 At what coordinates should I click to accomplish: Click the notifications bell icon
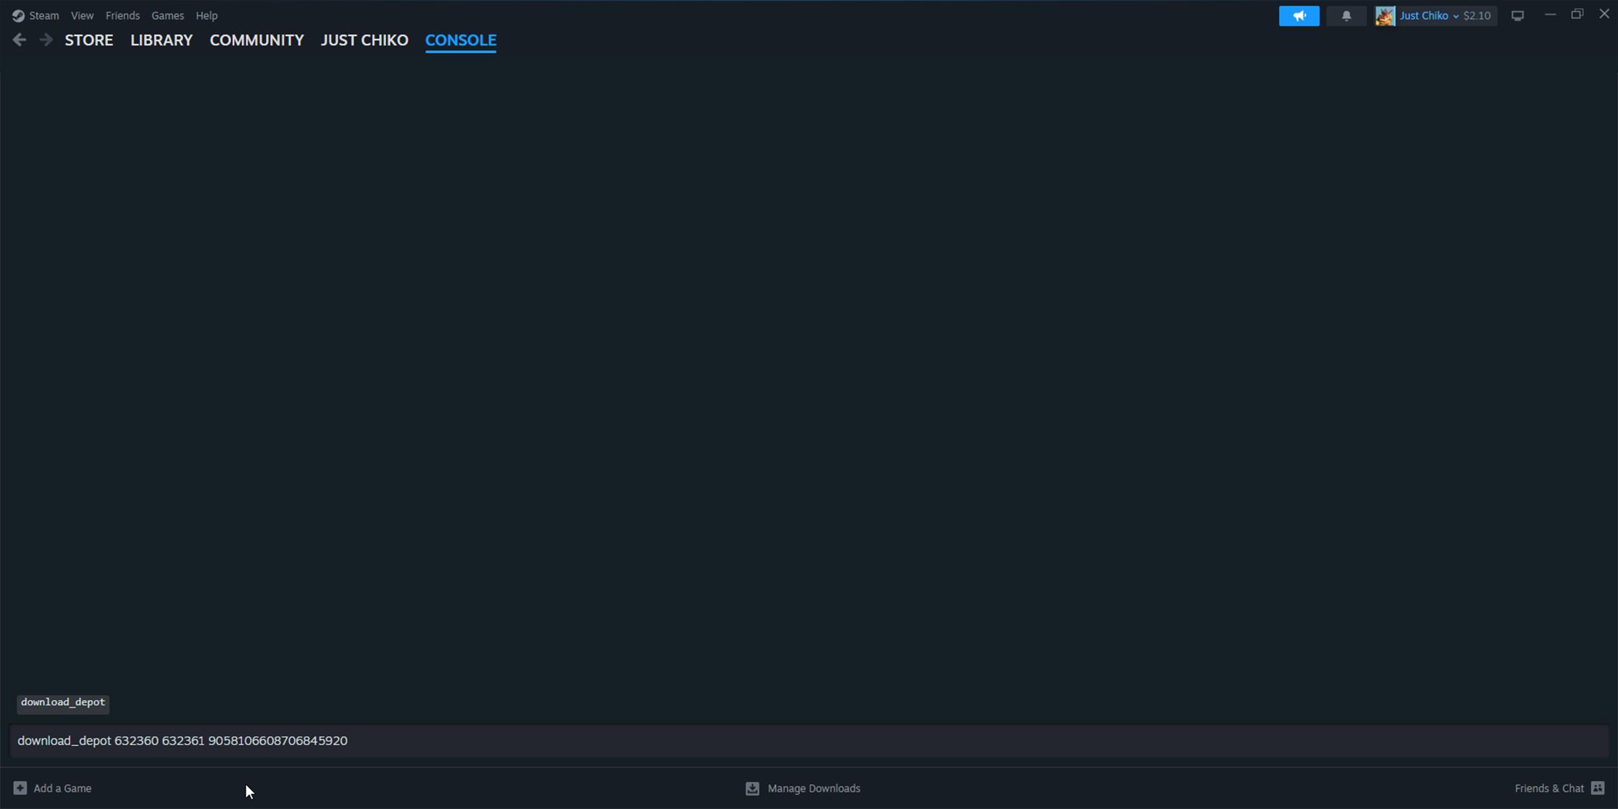[1347, 15]
